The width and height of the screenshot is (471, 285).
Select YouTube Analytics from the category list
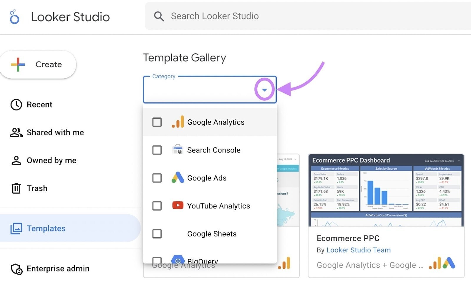click(x=218, y=206)
